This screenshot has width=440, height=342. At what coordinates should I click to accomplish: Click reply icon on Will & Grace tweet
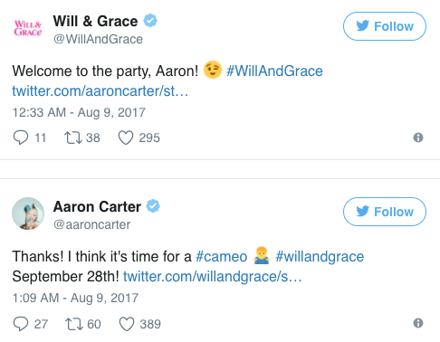pos(21,138)
